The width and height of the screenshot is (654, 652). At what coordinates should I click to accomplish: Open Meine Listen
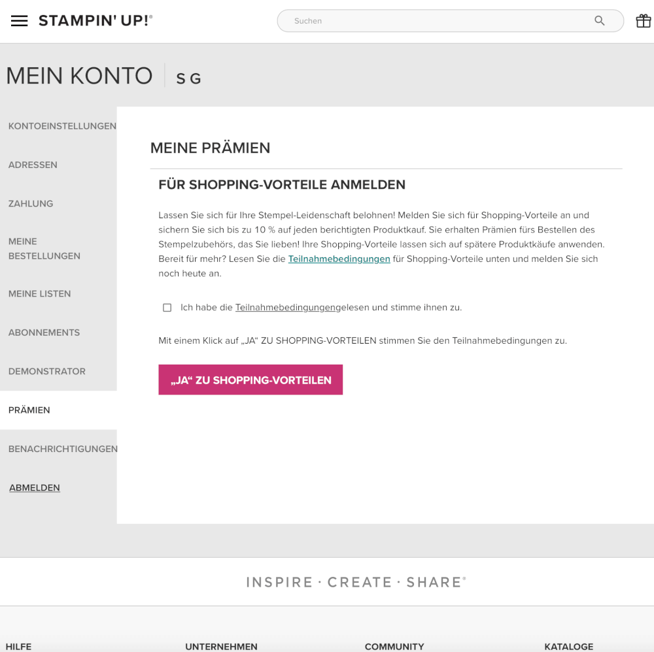pos(40,294)
